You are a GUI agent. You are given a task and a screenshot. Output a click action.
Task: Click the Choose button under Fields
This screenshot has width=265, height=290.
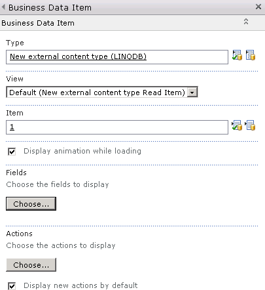(31, 204)
